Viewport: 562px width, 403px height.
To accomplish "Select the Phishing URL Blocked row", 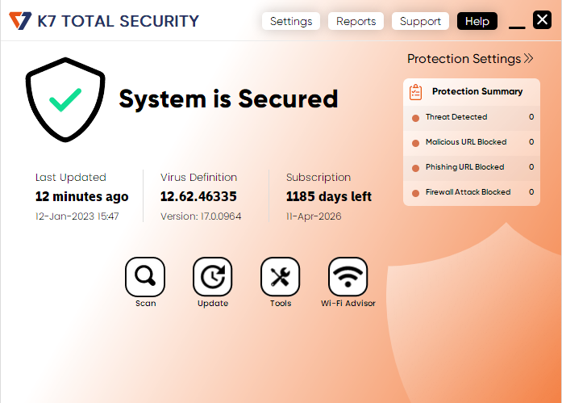I will [472, 167].
